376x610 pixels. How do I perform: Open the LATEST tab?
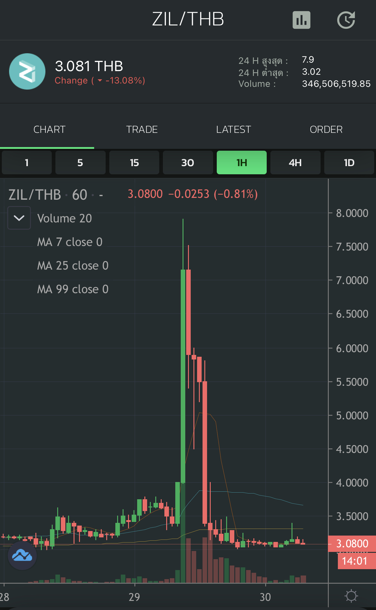coord(233,130)
